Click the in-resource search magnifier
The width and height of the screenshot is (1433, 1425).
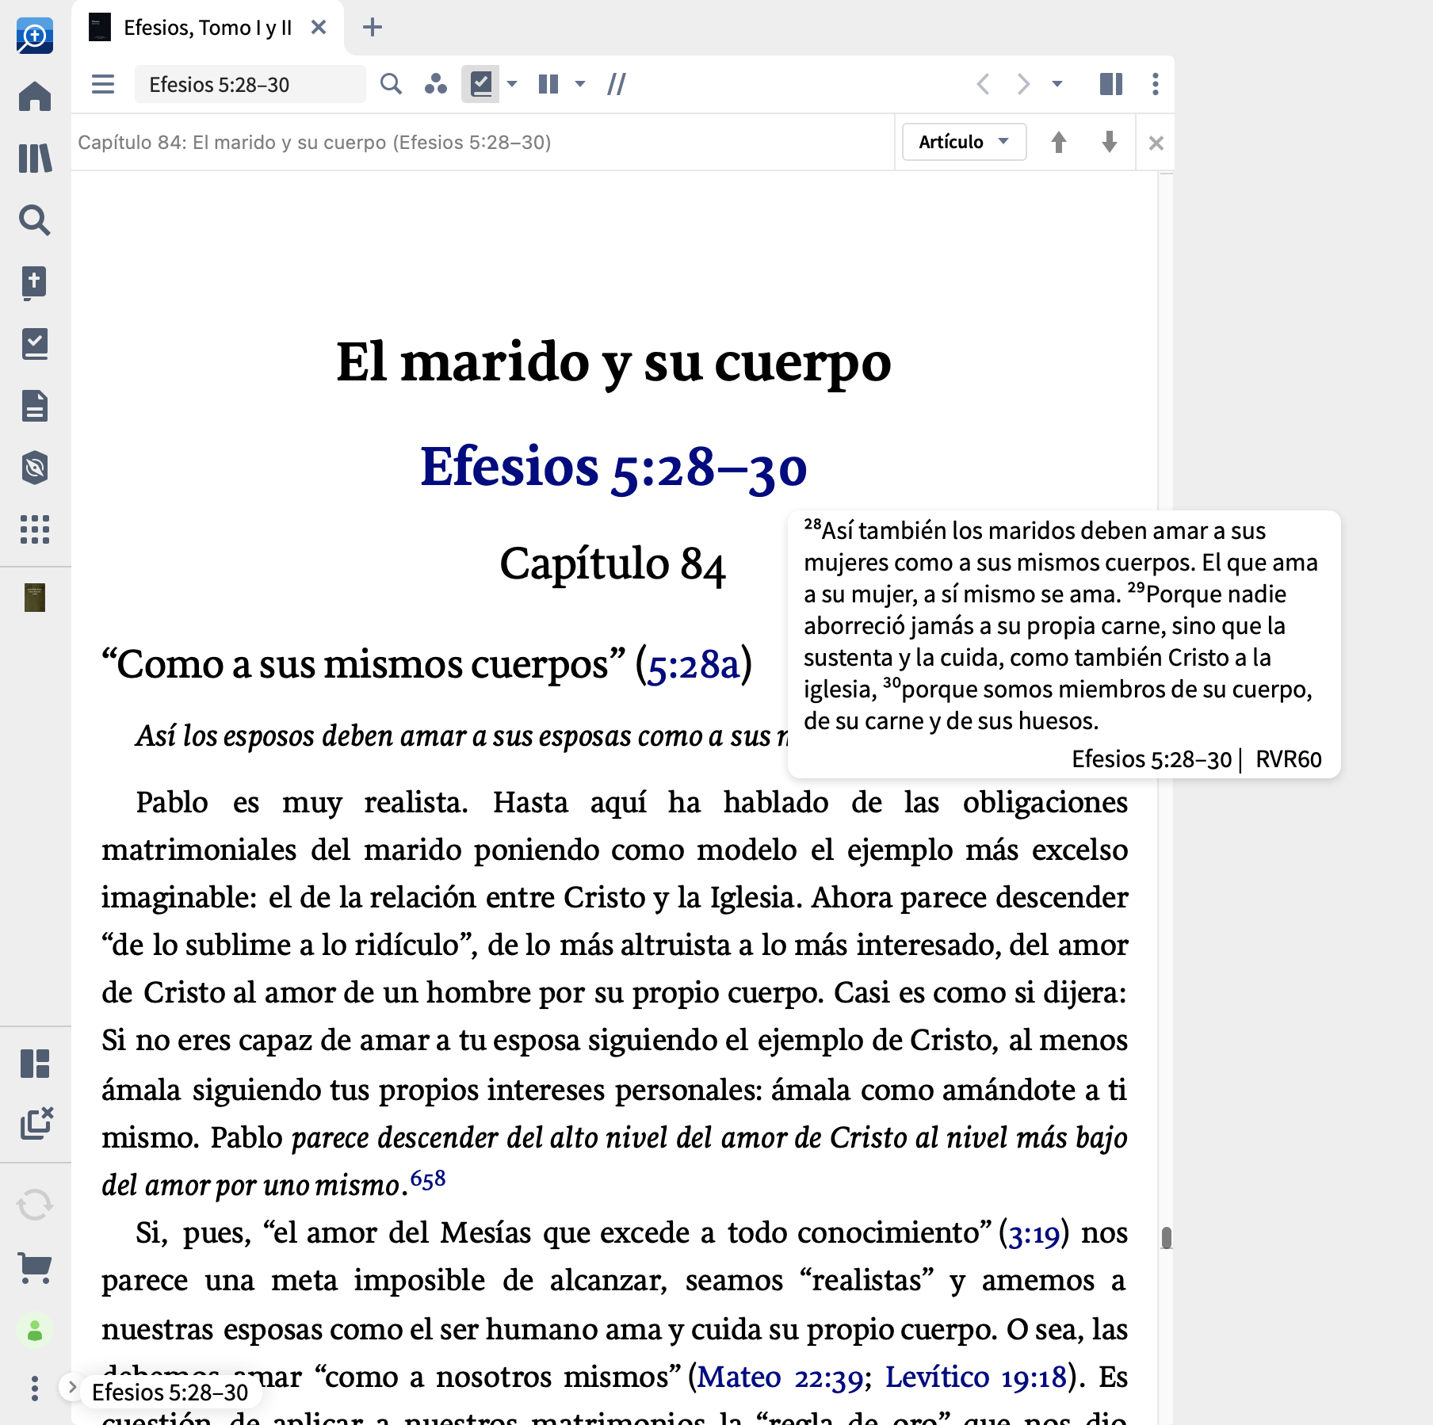[x=391, y=84]
